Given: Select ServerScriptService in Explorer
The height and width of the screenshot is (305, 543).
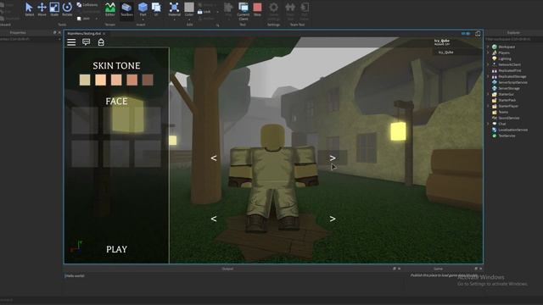Looking at the screenshot, I should (512, 82).
